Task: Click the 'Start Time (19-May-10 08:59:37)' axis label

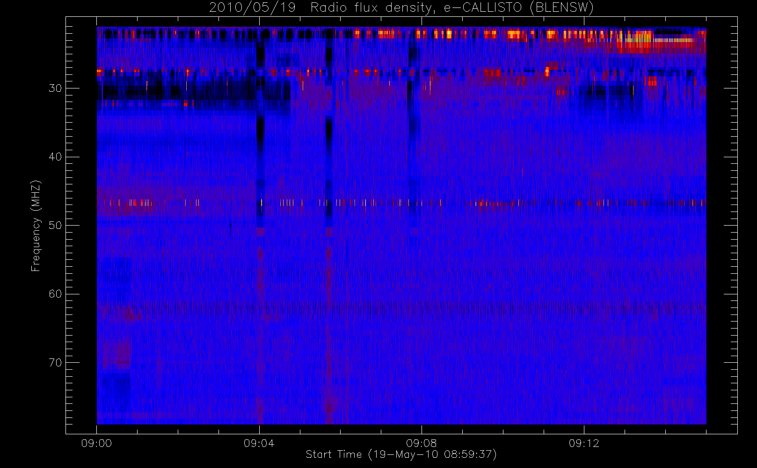Action: pos(401,454)
